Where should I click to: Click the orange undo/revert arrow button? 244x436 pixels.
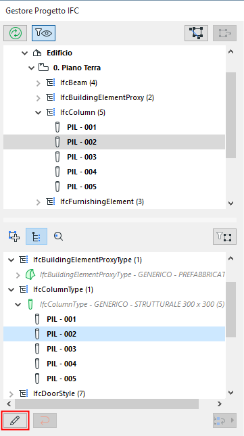(45, 420)
